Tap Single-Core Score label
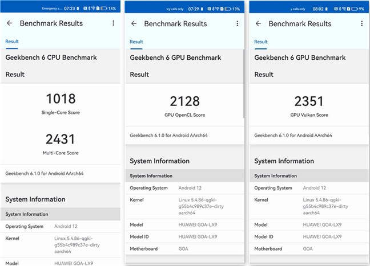Image resolution: width=370 pixels, height=266 pixels. coord(61,113)
